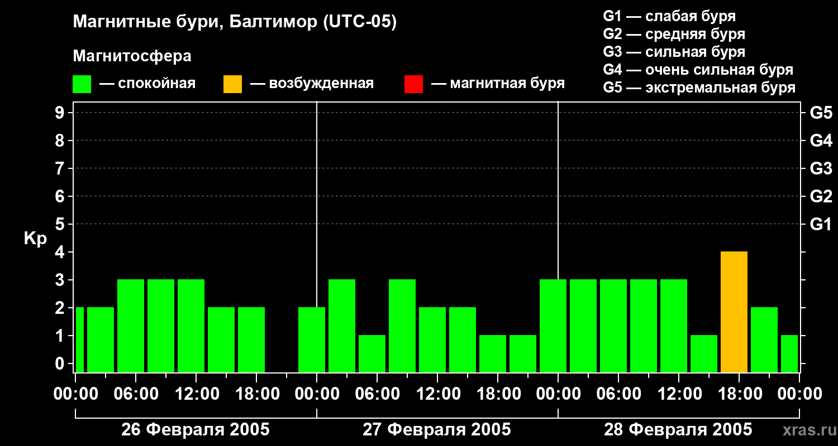Click the 'G5 — экстремальная буря' legend line
Viewport: 838px width, 446px height.
699,88
